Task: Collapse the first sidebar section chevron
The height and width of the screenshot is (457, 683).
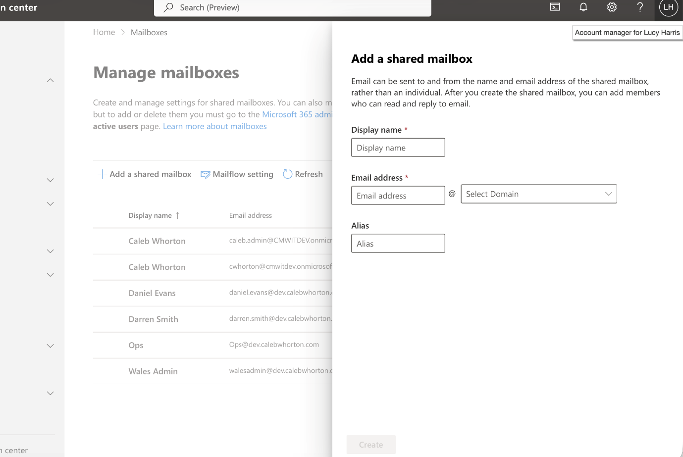Action: pyautogui.click(x=50, y=80)
